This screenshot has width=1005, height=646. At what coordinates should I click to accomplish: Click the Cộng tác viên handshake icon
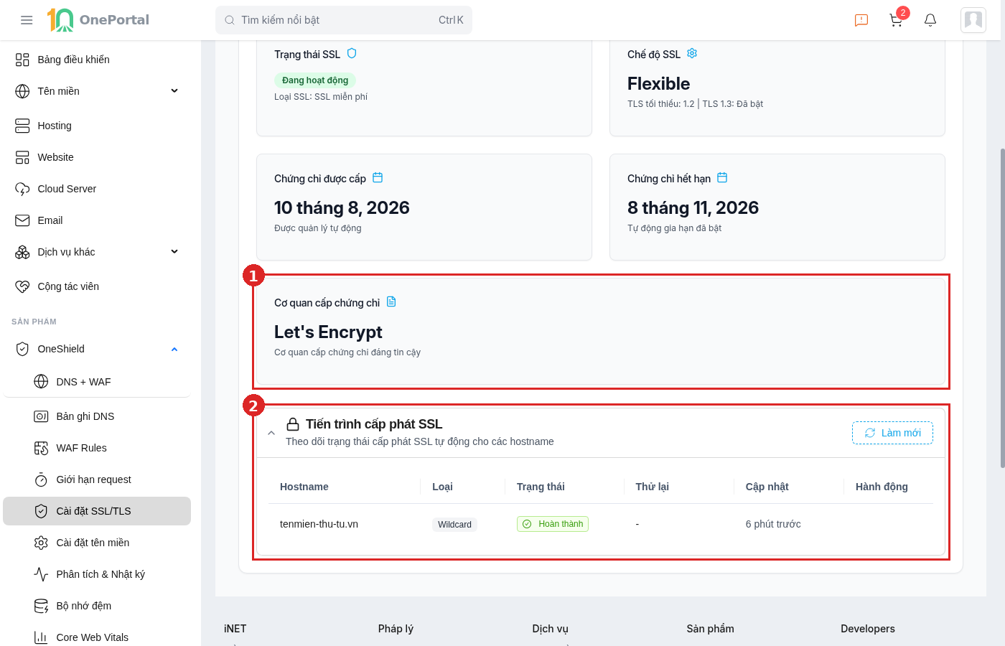(x=22, y=286)
